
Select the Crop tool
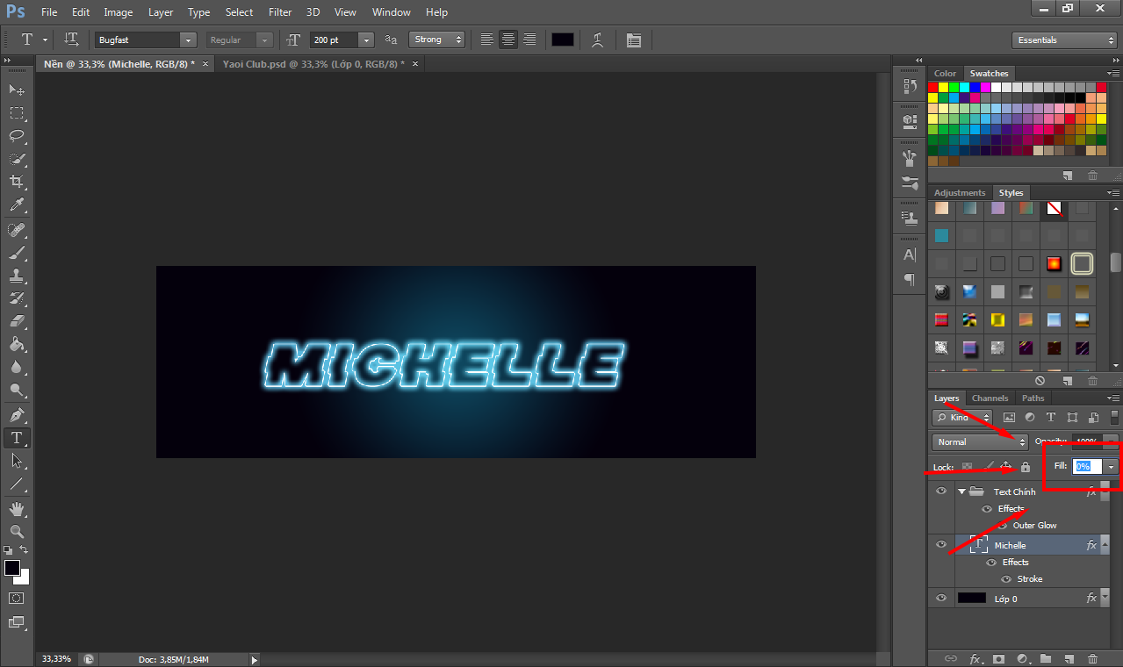[x=17, y=181]
